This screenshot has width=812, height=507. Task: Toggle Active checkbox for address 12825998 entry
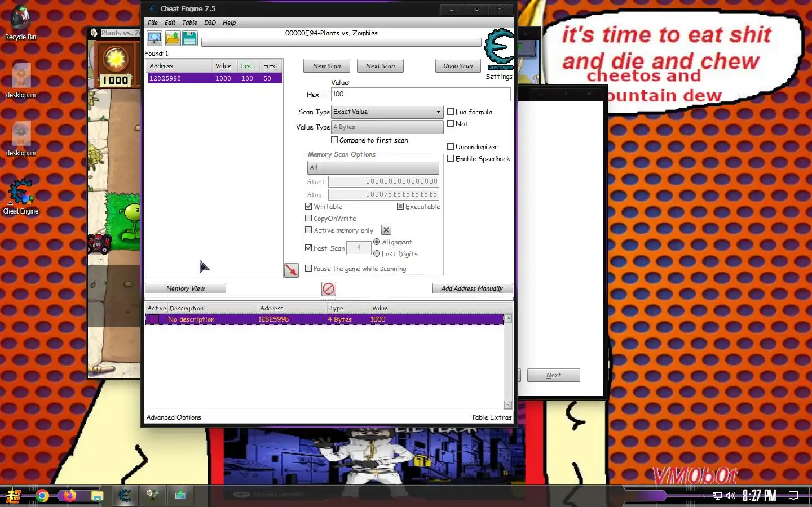pos(153,319)
